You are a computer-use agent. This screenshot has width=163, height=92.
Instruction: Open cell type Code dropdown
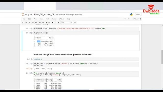coord(66,22)
